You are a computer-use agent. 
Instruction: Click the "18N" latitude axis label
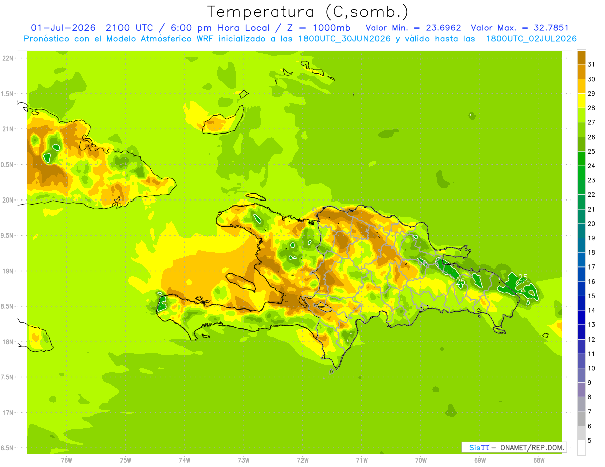pos(8,342)
